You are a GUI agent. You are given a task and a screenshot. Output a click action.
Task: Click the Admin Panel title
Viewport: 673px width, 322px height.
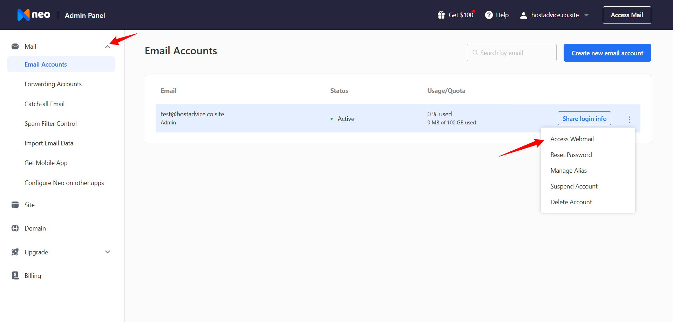tap(85, 15)
